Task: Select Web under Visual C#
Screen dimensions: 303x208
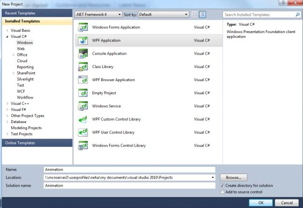Action: click(21, 49)
